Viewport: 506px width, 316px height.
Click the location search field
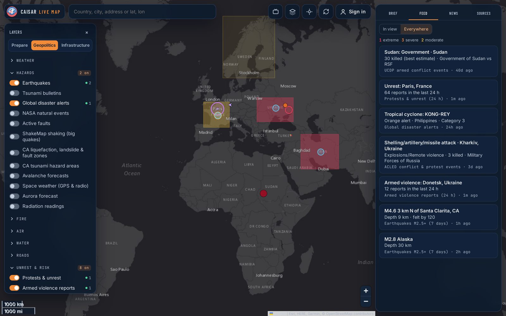(x=142, y=12)
